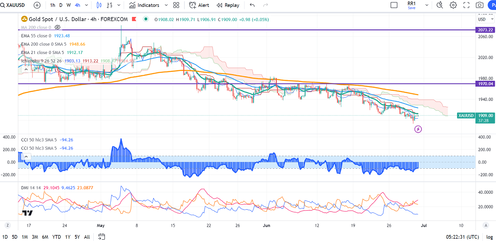The height and width of the screenshot is (241, 496).
Task: Select the first CCI 50 hlc3 legend
Action: click(x=40, y=140)
